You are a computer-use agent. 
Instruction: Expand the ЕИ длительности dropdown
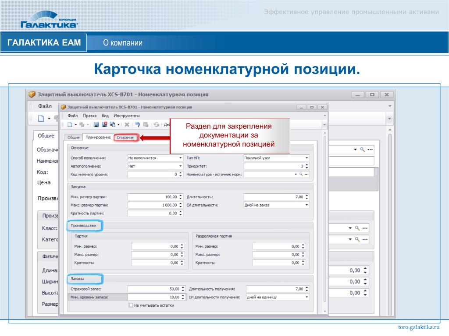pos(306,205)
